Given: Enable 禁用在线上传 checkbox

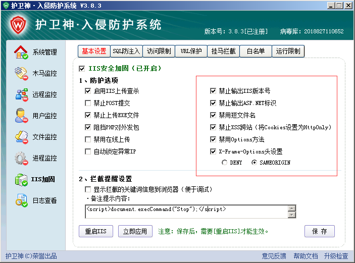Looking at the screenshot, I should [88, 139].
